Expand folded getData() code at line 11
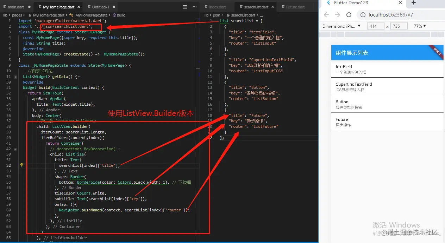This screenshot has width=445, height=243. 15,77
